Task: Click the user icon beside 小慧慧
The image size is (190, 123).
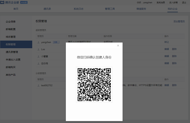Action: click(38, 57)
